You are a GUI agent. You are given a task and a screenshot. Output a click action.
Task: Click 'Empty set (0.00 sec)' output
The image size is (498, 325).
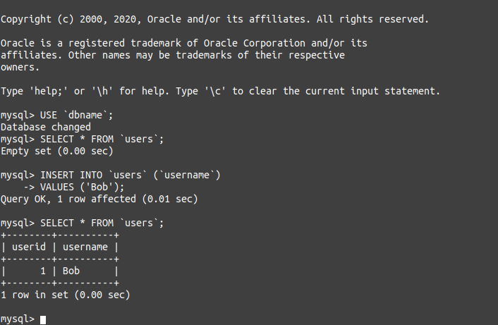tap(57, 151)
